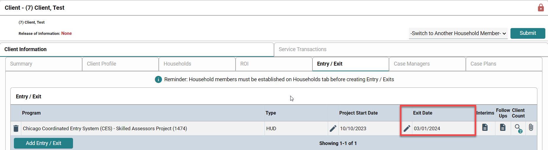Click the Chicago Coordinated Entry System program row
Screen dimensions: 548x150
(105, 128)
